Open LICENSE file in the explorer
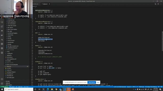 click(9, 68)
